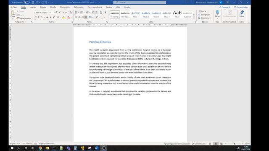Open line spacing dropdown
The height and width of the screenshot is (151, 269).
click(x=91, y=17)
